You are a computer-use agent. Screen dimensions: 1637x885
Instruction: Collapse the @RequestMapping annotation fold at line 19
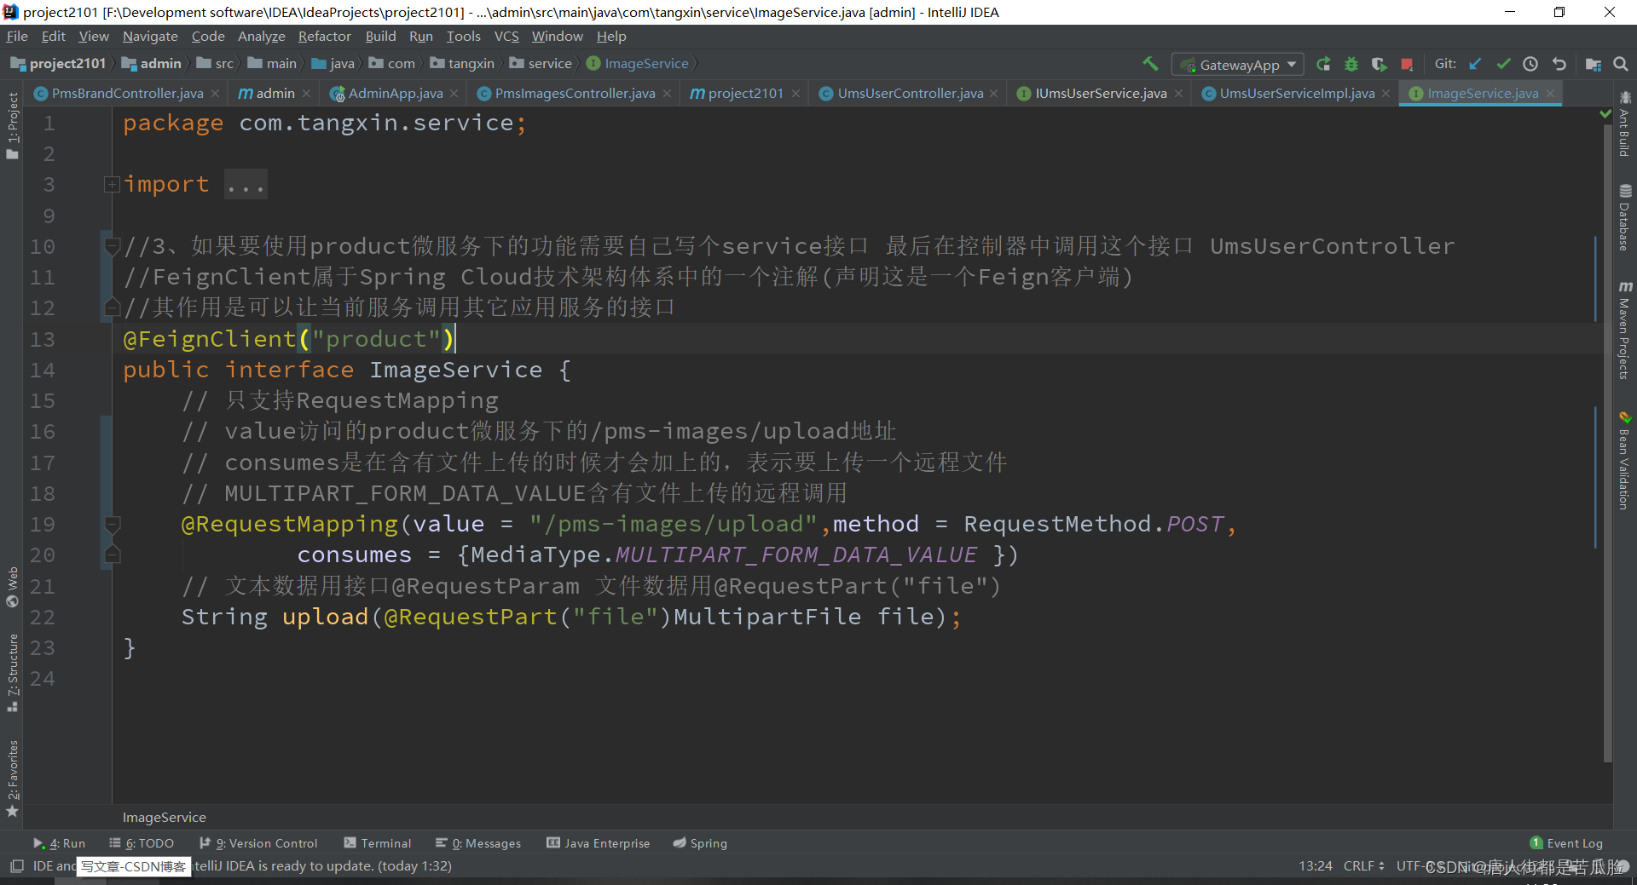112,524
